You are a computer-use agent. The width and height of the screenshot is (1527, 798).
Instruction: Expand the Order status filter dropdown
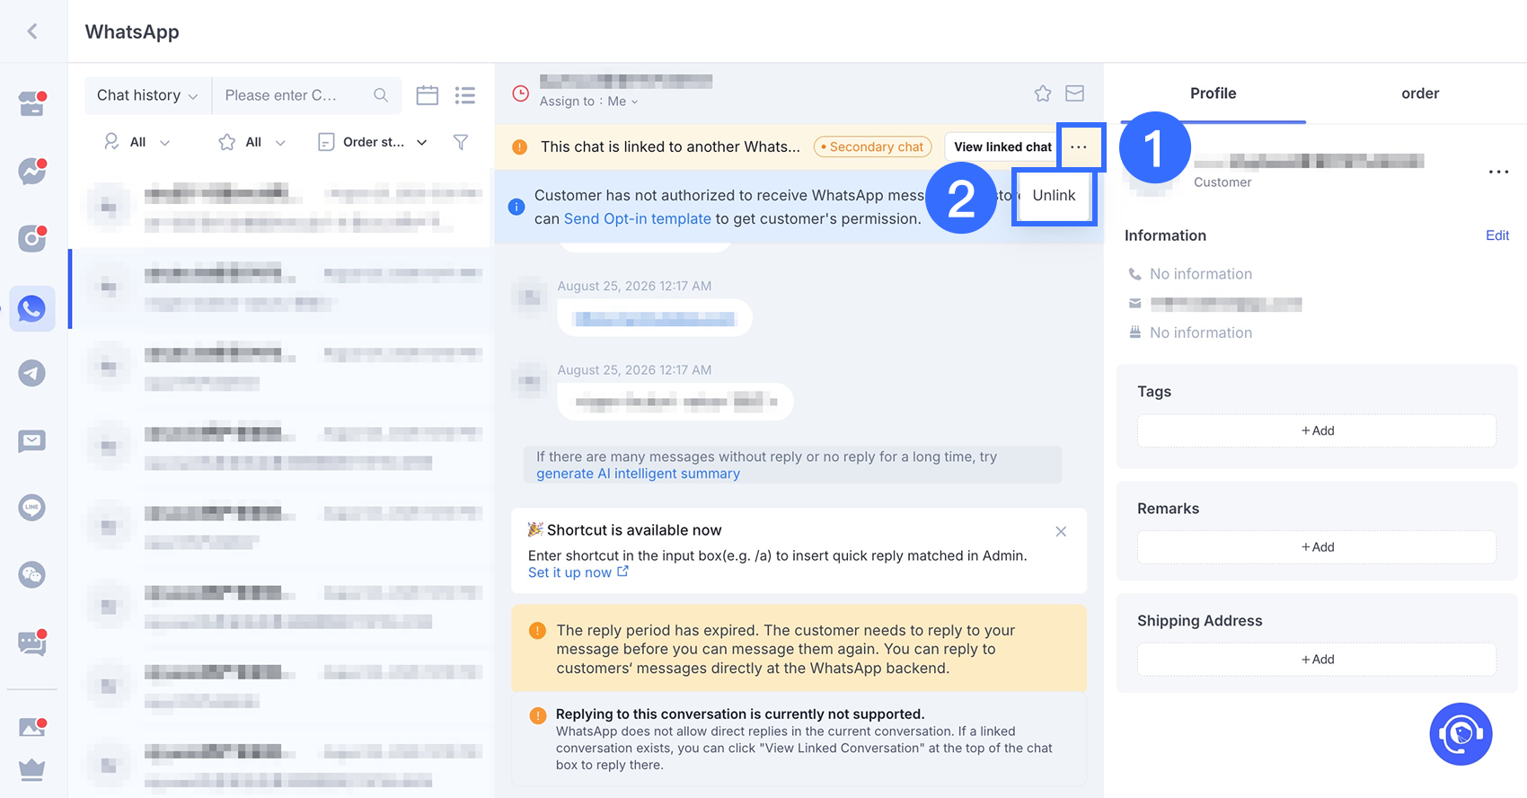tap(373, 142)
